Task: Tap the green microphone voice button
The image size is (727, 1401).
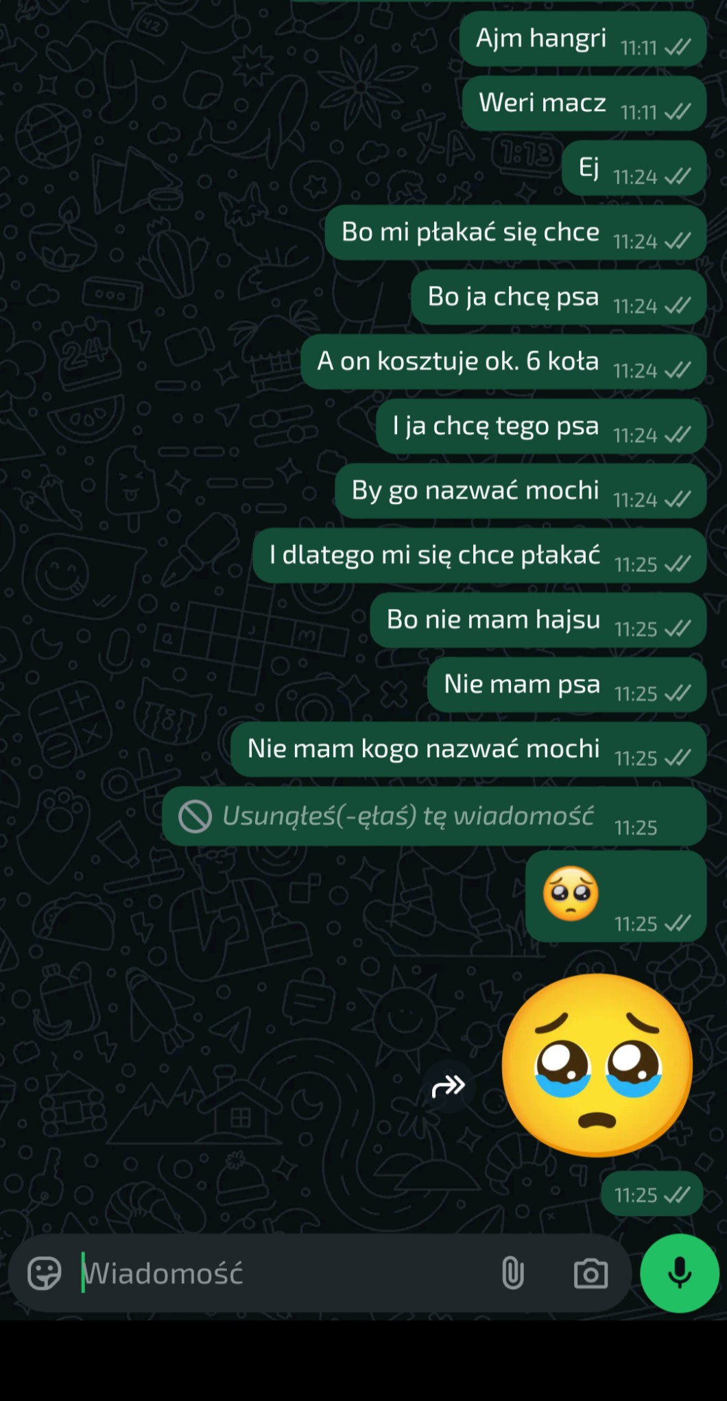Action: [680, 1273]
